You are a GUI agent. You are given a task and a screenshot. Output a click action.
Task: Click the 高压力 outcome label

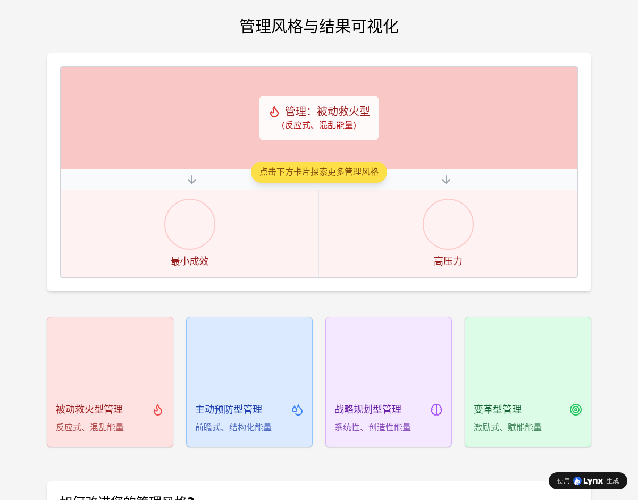448,261
